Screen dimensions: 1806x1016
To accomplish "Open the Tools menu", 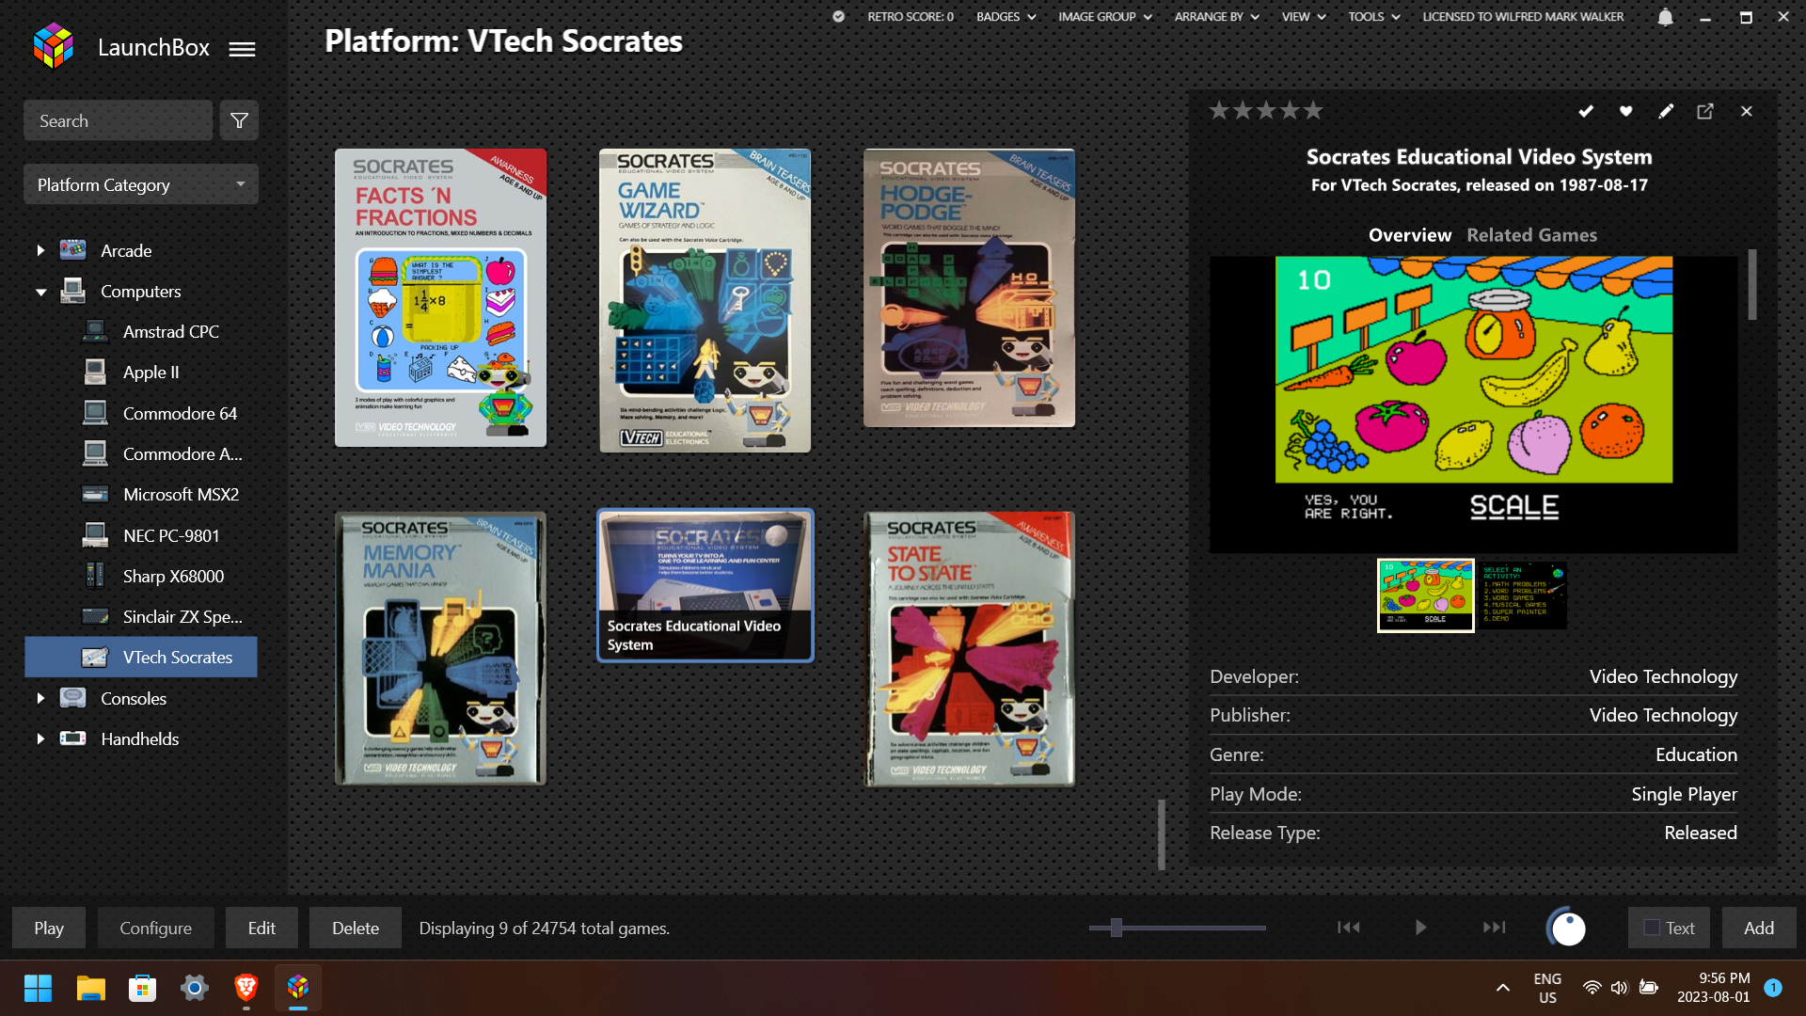I will click(1374, 16).
